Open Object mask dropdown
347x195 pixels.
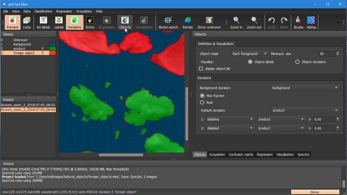click(249, 54)
